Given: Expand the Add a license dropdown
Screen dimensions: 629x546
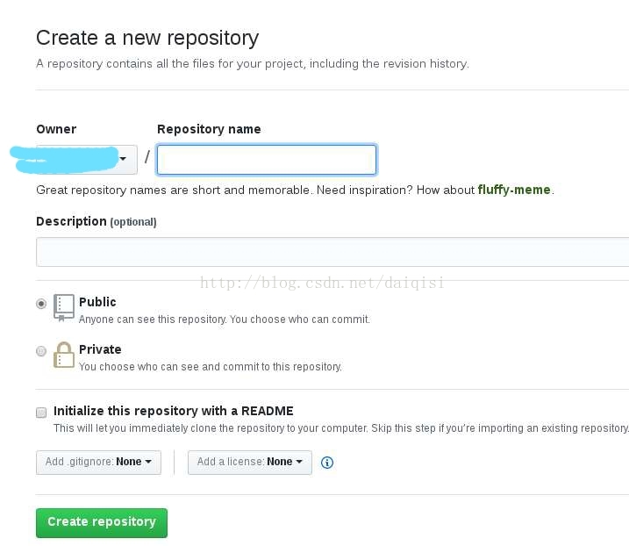Looking at the screenshot, I should (x=249, y=463).
